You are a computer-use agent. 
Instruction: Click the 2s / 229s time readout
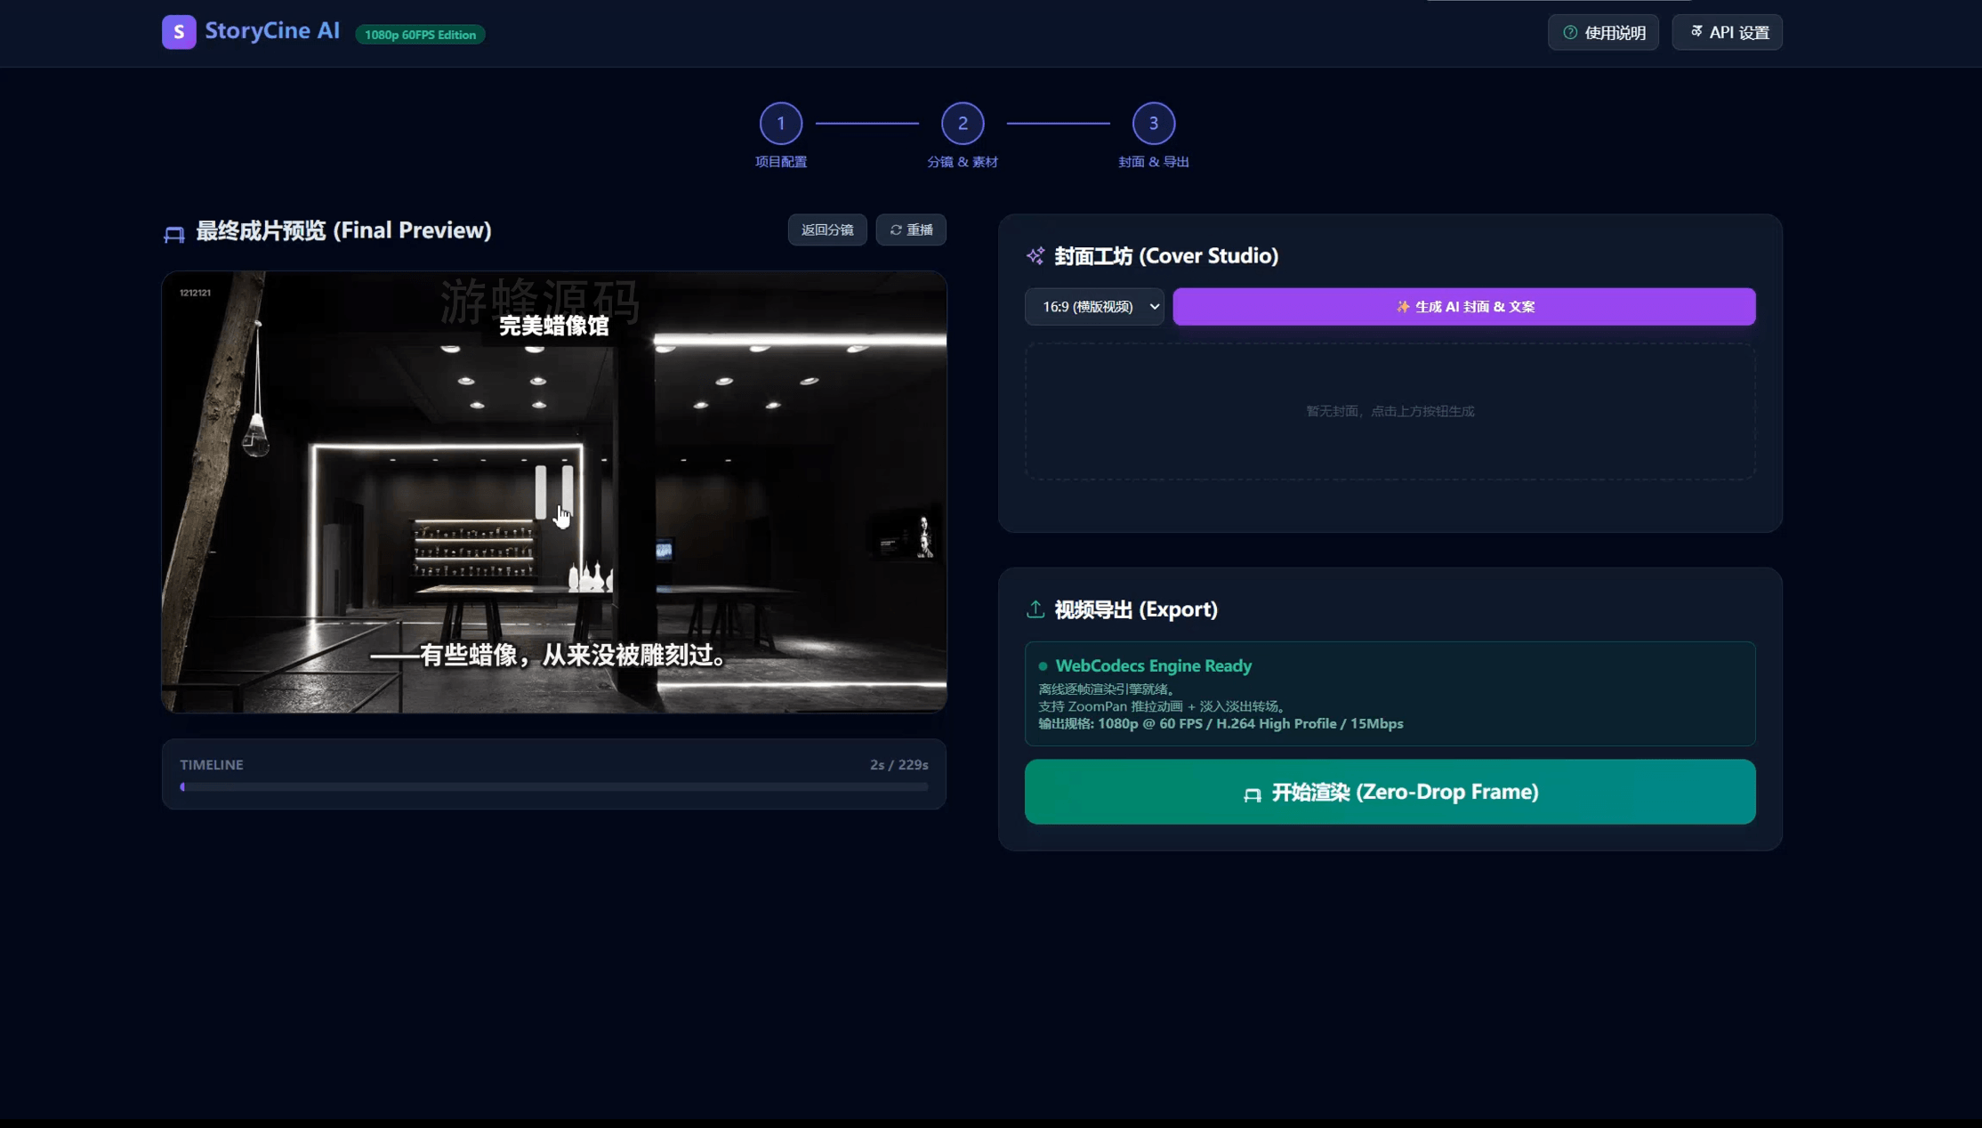[898, 765]
